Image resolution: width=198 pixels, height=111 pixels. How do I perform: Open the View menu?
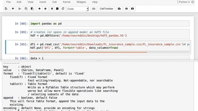pos(30,2)
